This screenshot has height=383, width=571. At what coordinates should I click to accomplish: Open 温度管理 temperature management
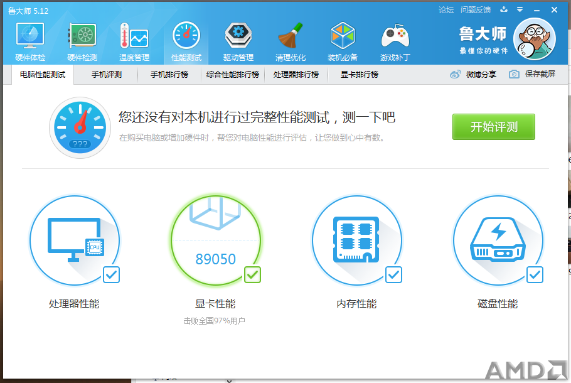coord(134,41)
